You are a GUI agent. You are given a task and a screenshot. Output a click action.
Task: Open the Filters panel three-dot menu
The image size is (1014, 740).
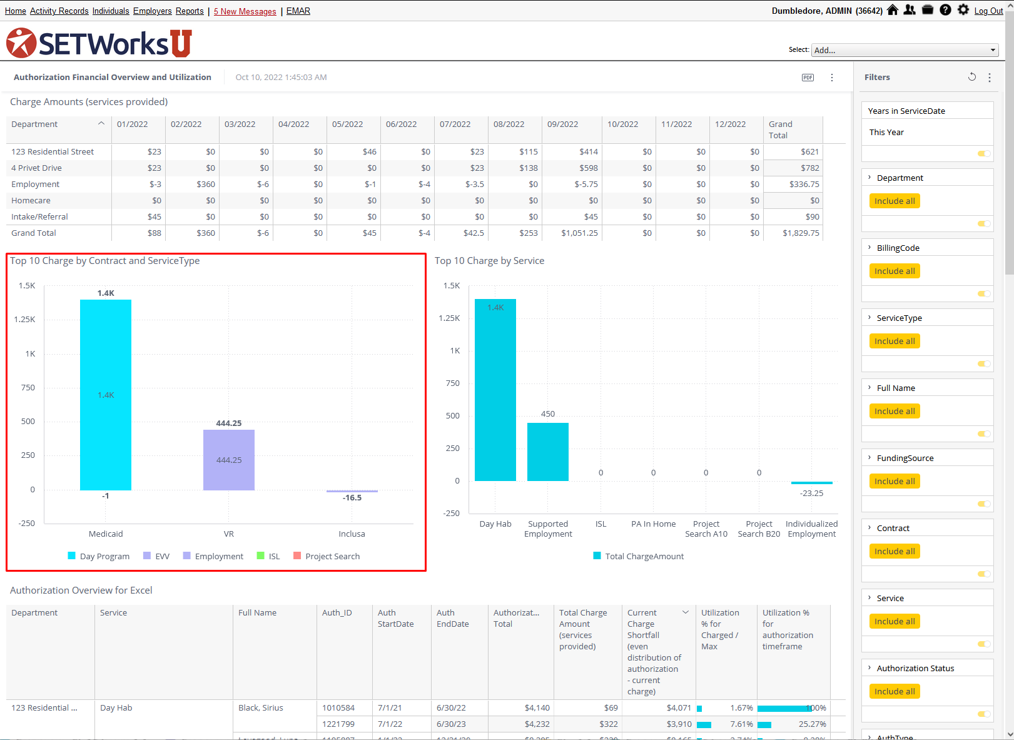(x=990, y=78)
